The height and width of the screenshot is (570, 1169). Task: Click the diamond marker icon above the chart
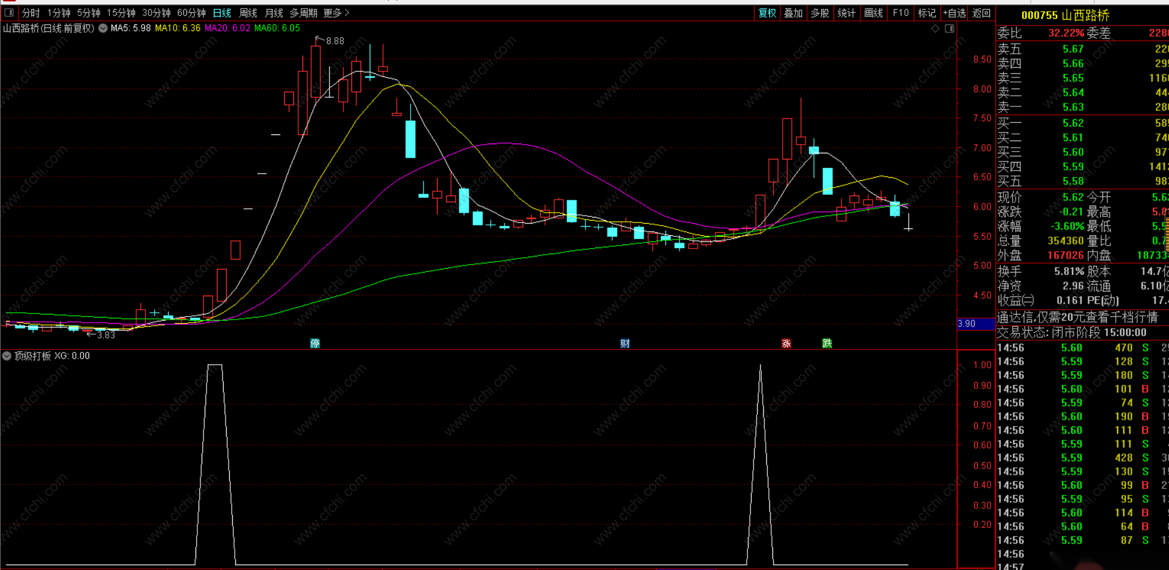[936, 29]
